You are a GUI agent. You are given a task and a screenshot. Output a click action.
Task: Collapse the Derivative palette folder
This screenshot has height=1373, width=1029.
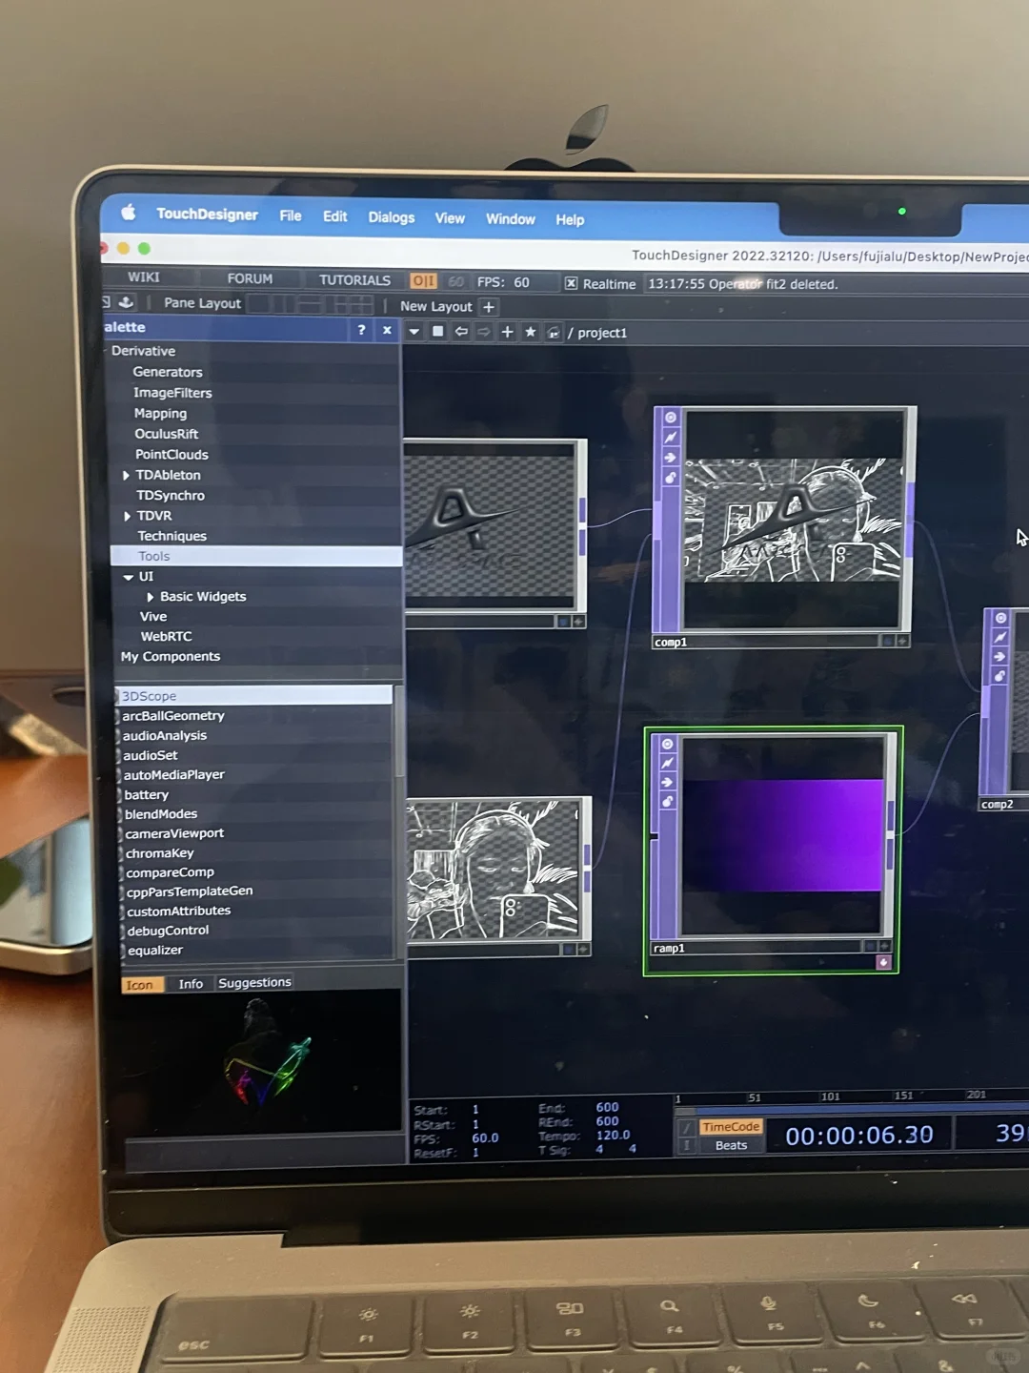pyautogui.click(x=105, y=351)
